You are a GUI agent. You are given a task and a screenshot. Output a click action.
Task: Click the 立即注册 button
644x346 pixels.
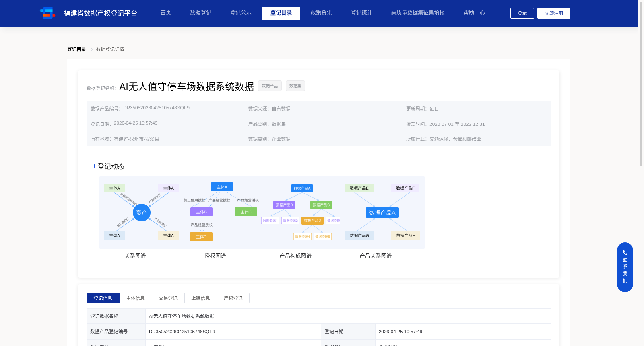pyautogui.click(x=554, y=13)
